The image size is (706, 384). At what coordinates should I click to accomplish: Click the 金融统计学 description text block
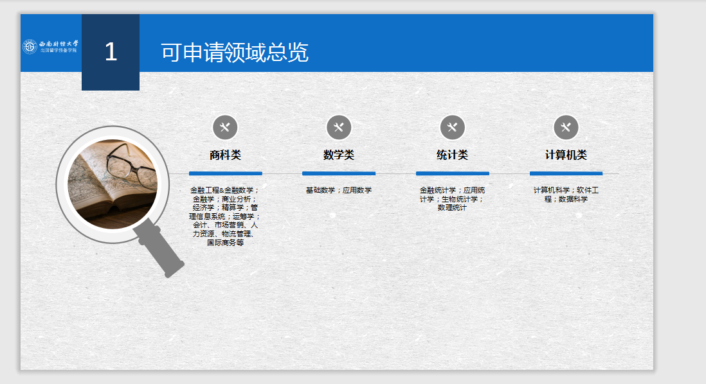(452, 198)
